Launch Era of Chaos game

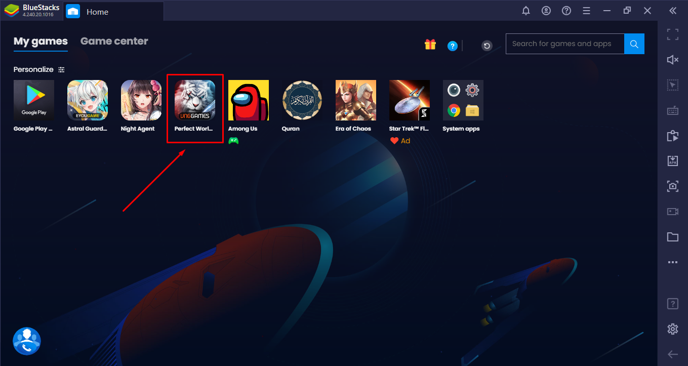coord(356,100)
